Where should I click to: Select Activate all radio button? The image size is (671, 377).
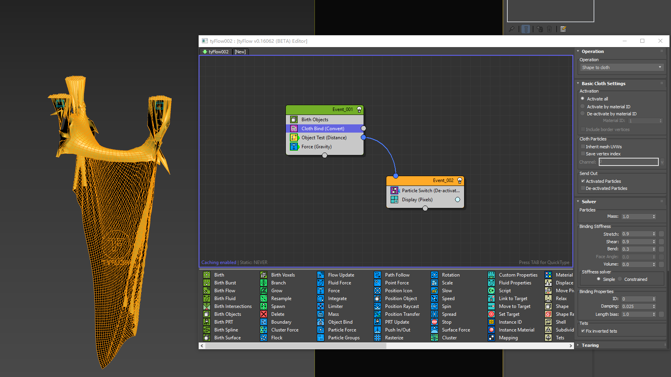coord(583,99)
